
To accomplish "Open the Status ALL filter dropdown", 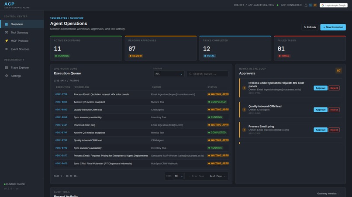I will click(169, 74).
